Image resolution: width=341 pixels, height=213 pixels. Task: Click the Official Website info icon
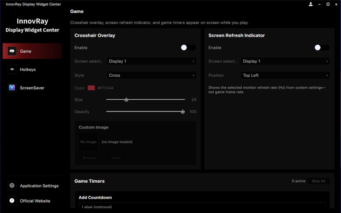click(x=12, y=201)
